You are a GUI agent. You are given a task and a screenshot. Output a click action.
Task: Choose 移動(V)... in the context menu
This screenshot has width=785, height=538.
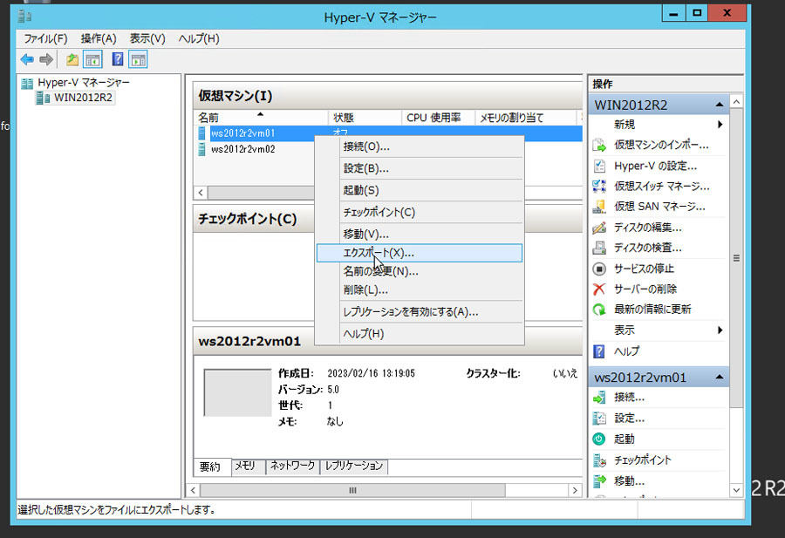pos(420,235)
